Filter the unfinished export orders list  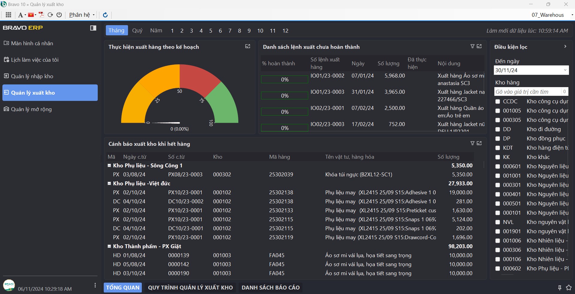pyautogui.click(x=472, y=46)
